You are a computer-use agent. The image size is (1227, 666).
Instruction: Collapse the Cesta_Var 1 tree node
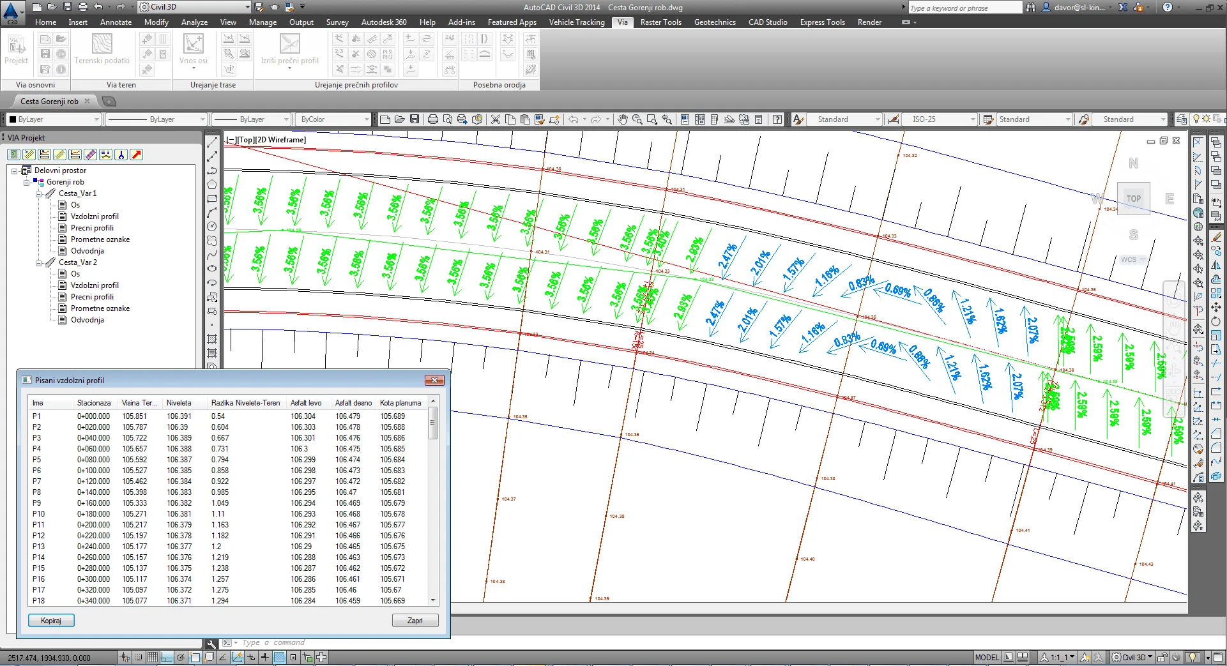click(x=38, y=193)
